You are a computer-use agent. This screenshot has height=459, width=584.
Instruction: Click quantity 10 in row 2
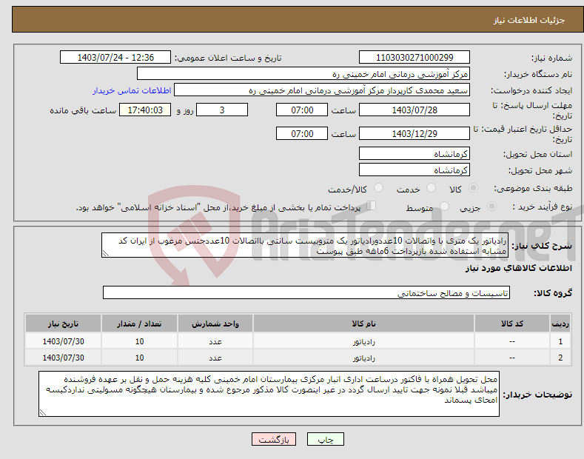[139, 358]
